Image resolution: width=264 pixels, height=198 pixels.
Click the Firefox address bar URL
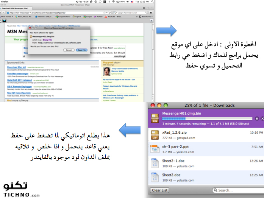coord(37,12)
